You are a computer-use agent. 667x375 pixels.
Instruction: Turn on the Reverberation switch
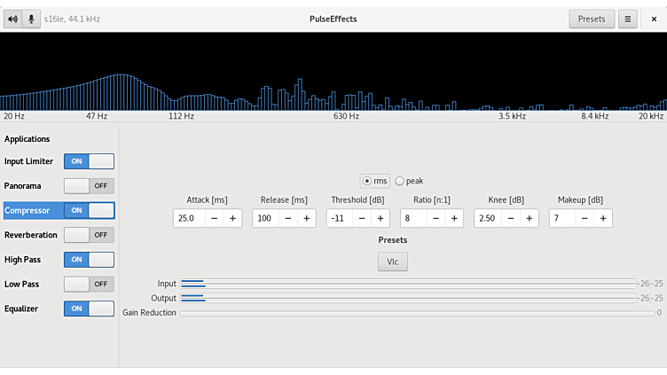pos(89,235)
